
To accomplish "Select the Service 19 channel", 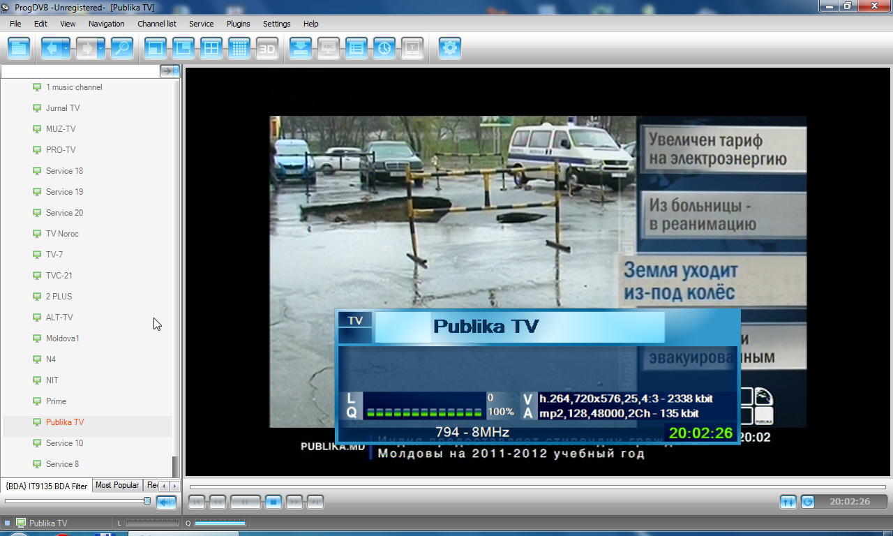I will (x=64, y=192).
